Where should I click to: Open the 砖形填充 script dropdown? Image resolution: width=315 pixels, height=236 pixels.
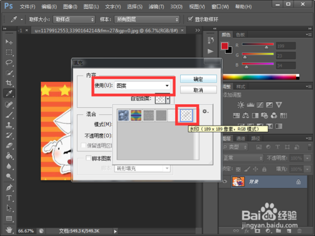142,168
